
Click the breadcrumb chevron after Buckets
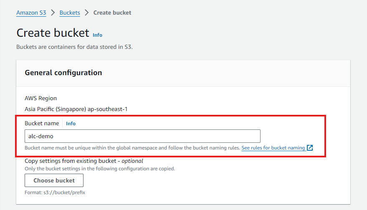coord(86,13)
